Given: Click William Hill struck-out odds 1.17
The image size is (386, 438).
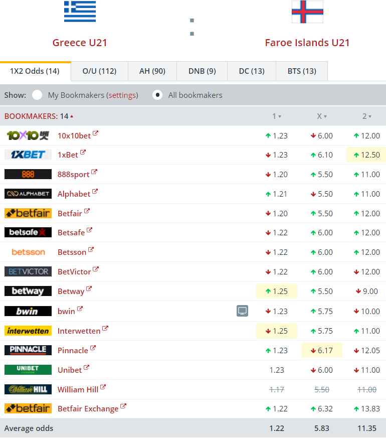Looking at the screenshot, I should click(x=277, y=390).
